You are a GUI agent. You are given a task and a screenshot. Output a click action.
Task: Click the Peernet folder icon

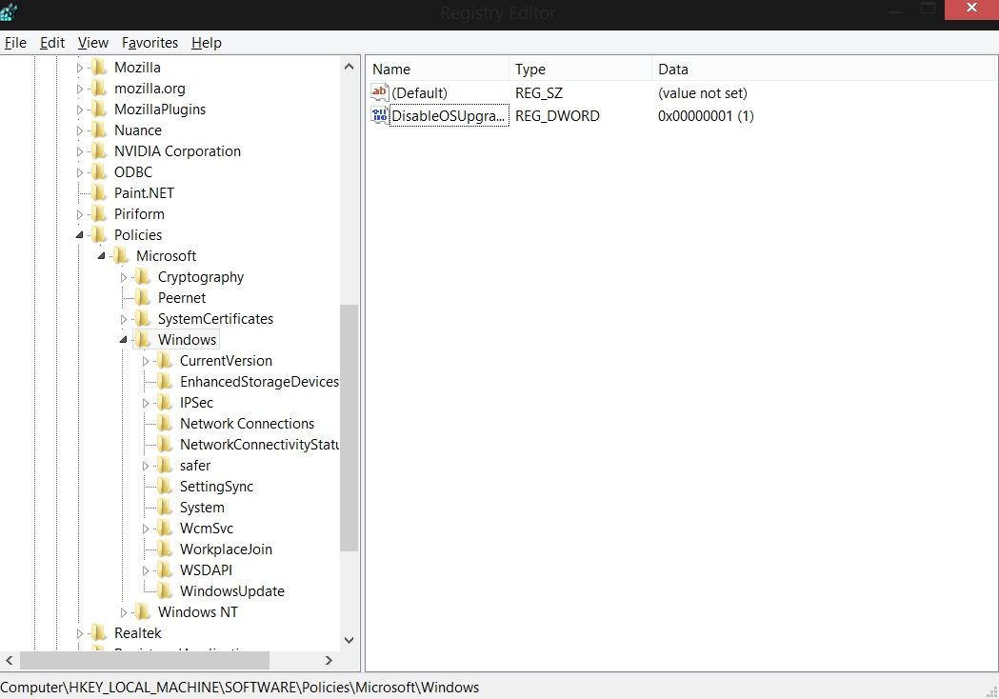coord(143,298)
